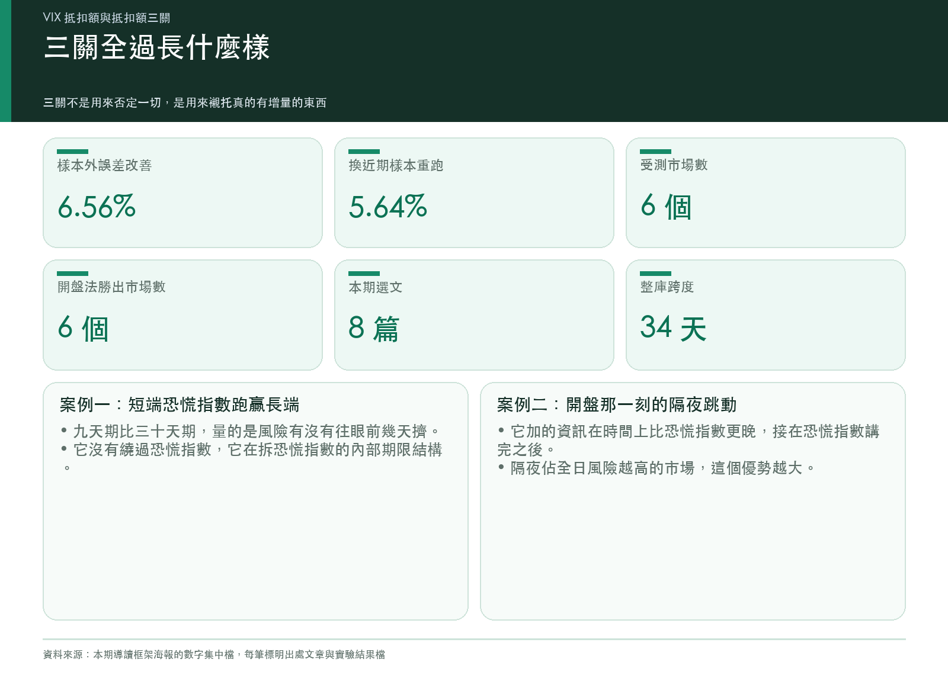Click the 6.56% value
This screenshot has width=948, height=681.
tap(97, 207)
